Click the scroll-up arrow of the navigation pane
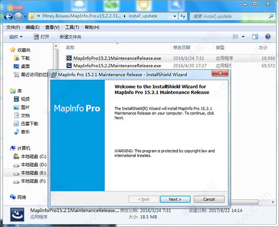The height and width of the screenshot is (227, 279). point(56,46)
